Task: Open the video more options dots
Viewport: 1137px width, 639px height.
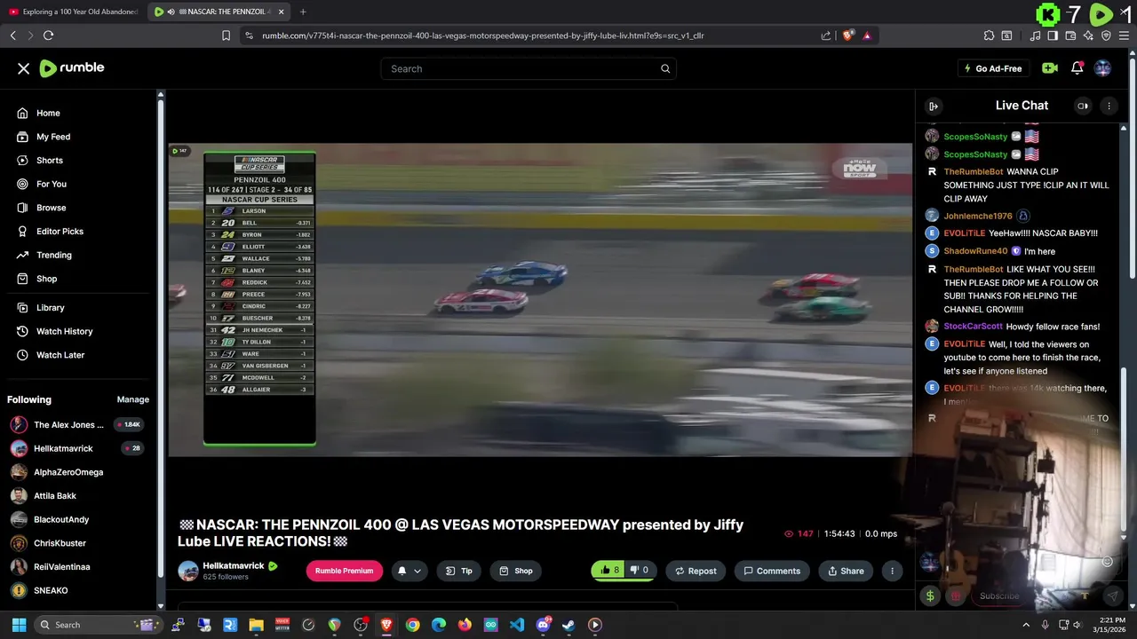Action: (892, 571)
